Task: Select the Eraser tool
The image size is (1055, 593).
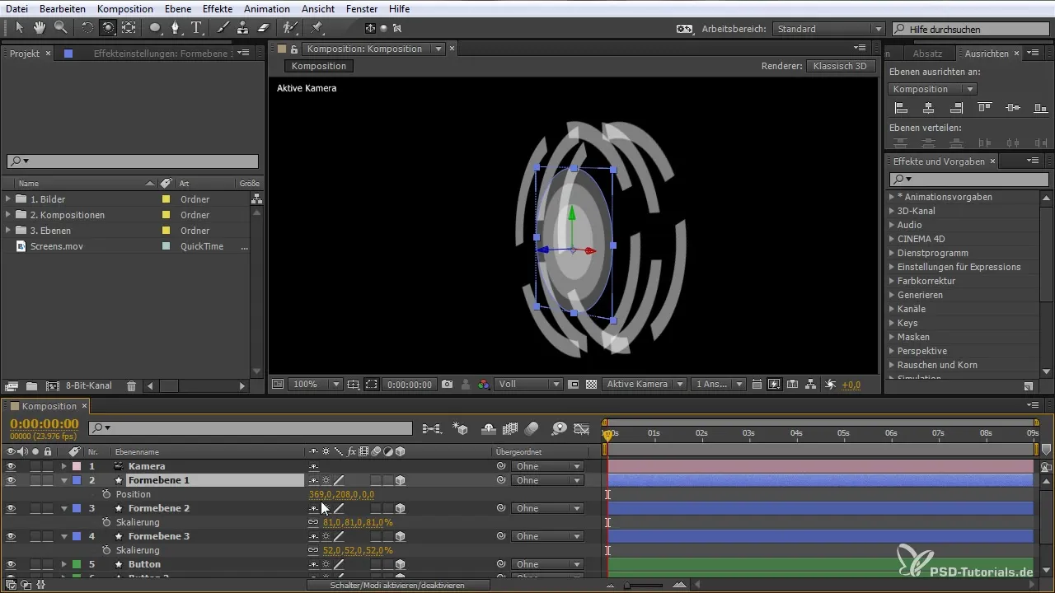Action: click(264, 27)
